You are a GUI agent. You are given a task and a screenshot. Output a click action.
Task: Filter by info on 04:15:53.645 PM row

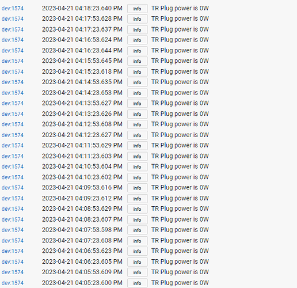(x=138, y=61)
